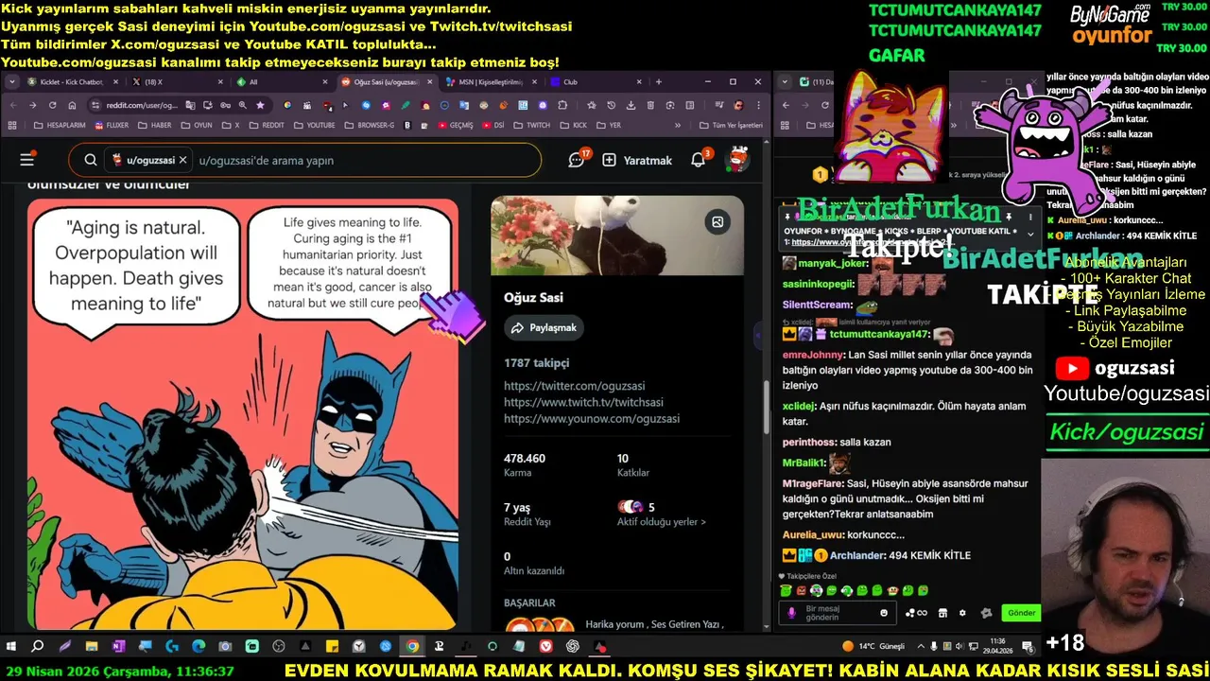Click the banner image edit icon

(x=717, y=222)
